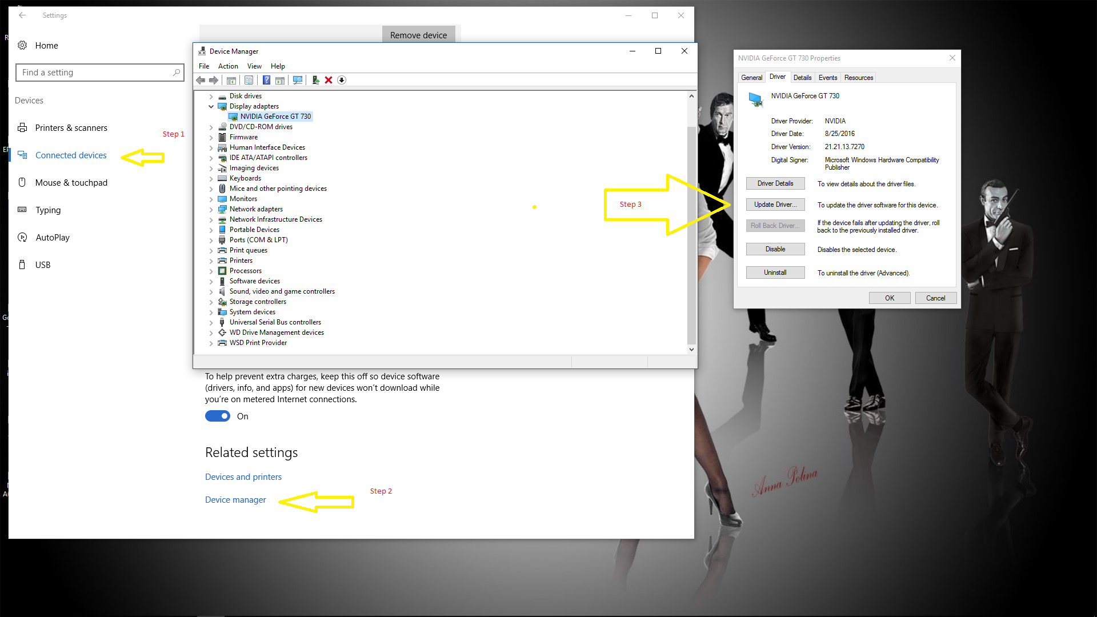The image size is (1097, 617).
Task: Click the Disable button in Properties
Action: click(775, 249)
